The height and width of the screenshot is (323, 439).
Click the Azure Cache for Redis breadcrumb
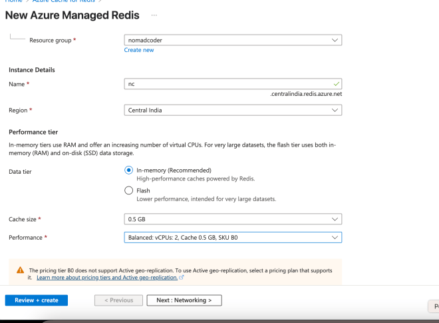64,1
